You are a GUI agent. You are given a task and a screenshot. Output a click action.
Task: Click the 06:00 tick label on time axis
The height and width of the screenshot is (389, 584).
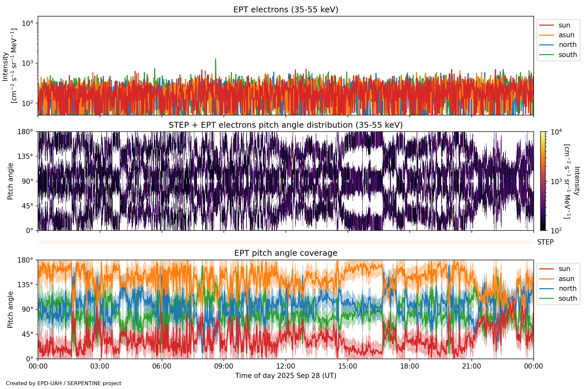162,366
